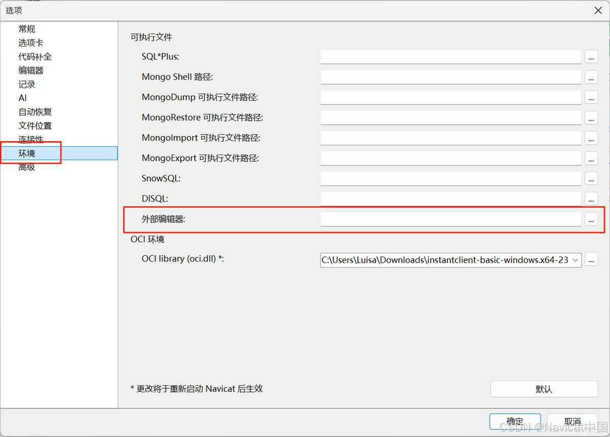Click the MongoDump path field
Image resolution: width=610 pixels, height=437 pixels.
451,97
